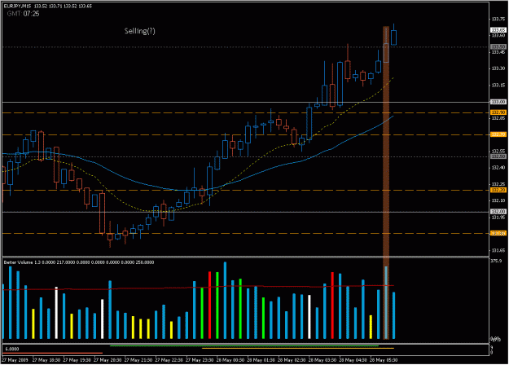Image resolution: width=509 pixels, height=365 pixels.
Task: Click the orange 132.20 price level tag
Action: click(498, 190)
